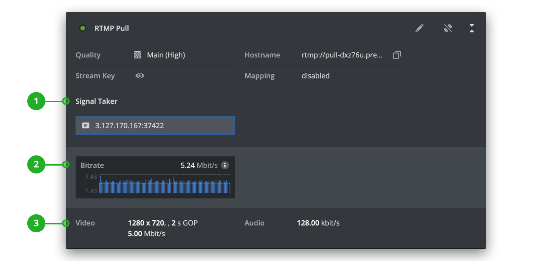
Task: Select the RTMP Pull title
Action: coord(112,28)
